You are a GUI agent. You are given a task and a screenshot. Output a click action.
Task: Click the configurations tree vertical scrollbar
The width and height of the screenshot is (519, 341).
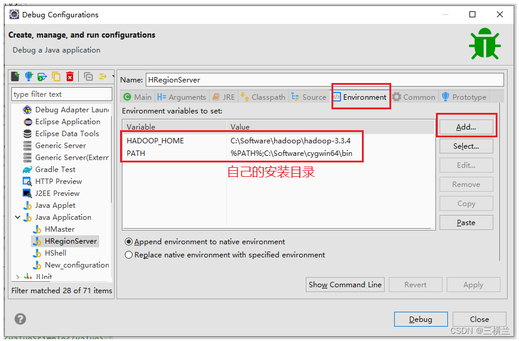(x=111, y=159)
